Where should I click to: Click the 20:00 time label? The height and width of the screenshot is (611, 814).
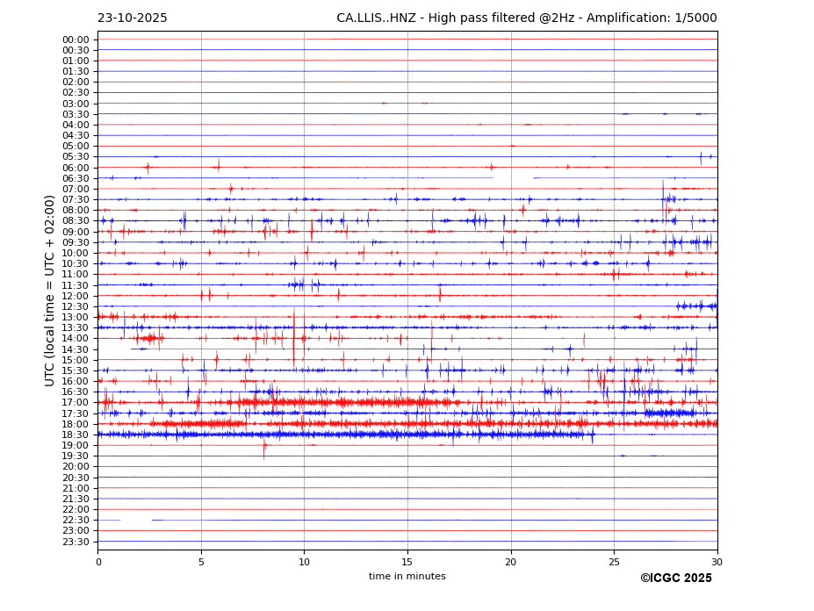click(76, 467)
